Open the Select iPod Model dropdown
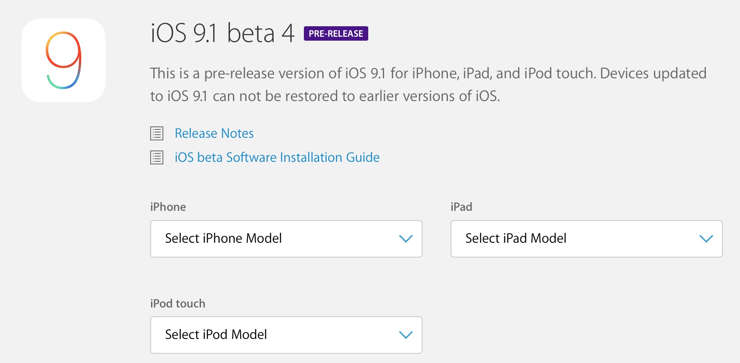This screenshot has height=363, width=740. click(286, 335)
